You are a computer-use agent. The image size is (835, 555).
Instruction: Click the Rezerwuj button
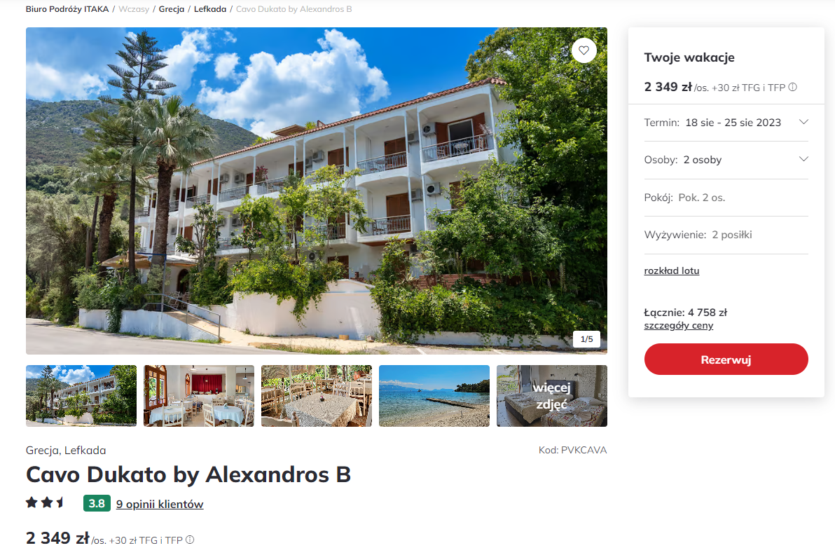(726, 359)
